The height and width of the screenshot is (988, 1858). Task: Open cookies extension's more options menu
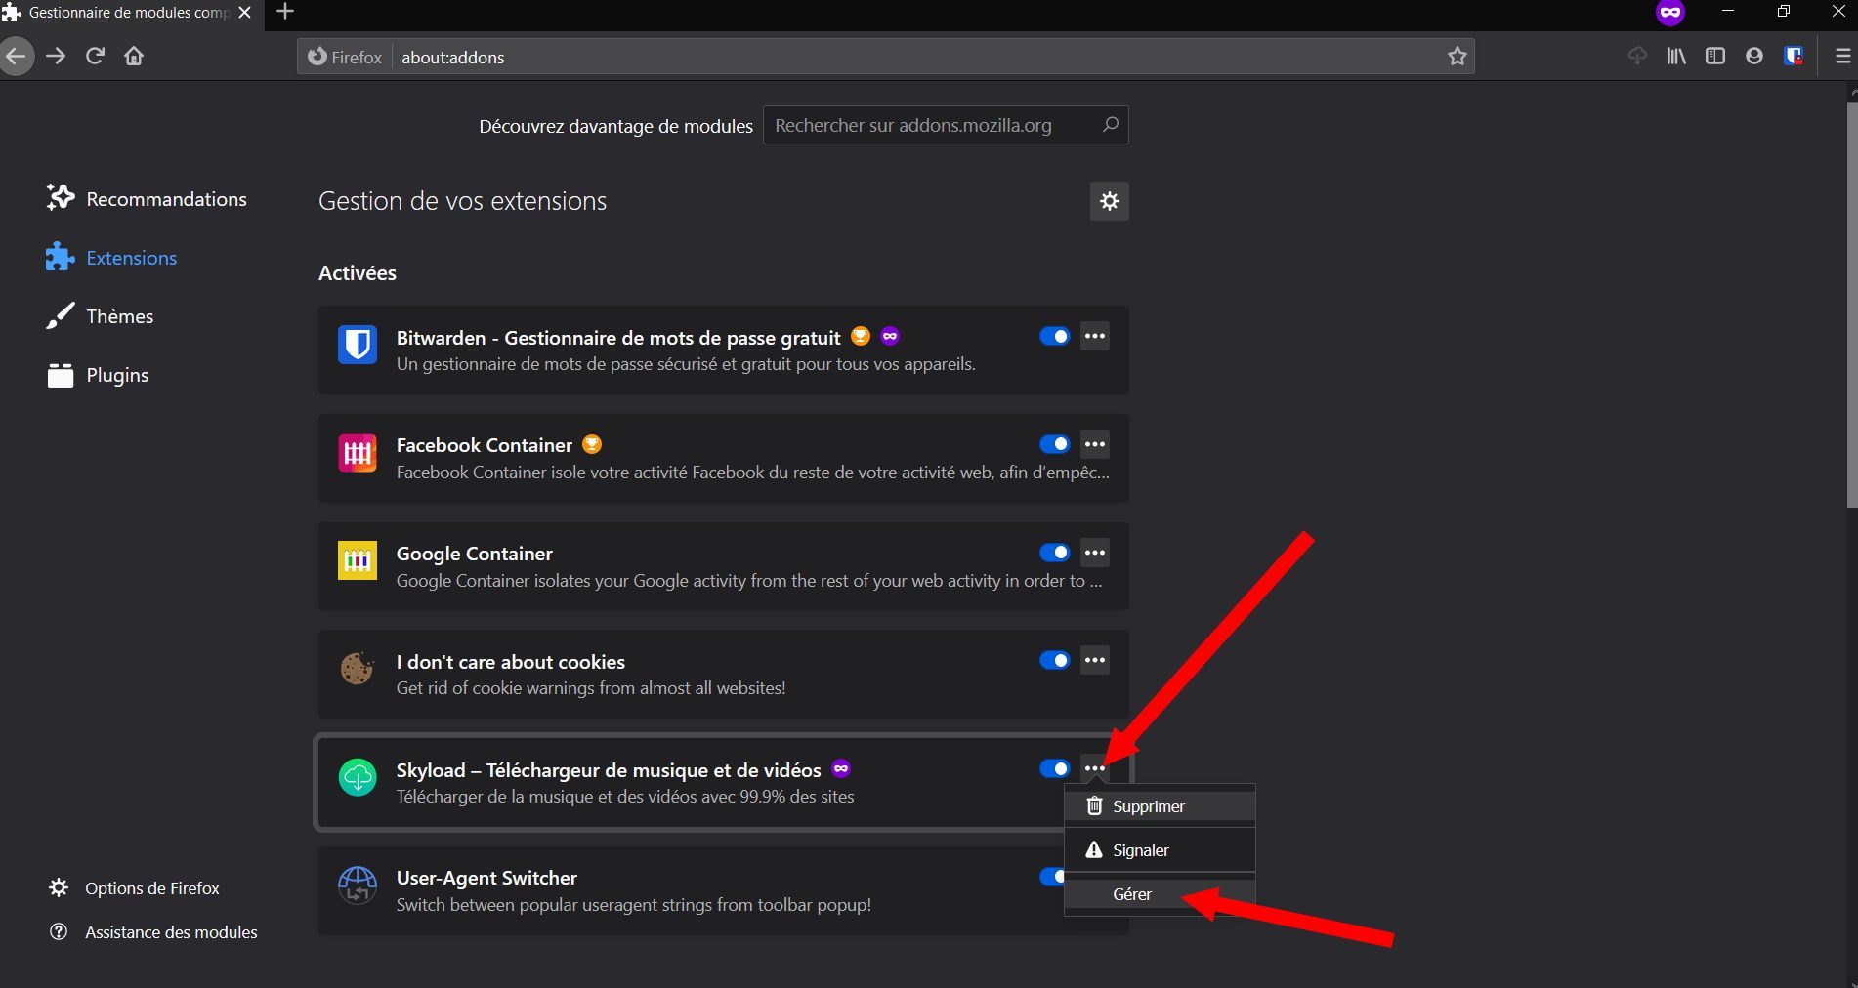[1095, 660]
